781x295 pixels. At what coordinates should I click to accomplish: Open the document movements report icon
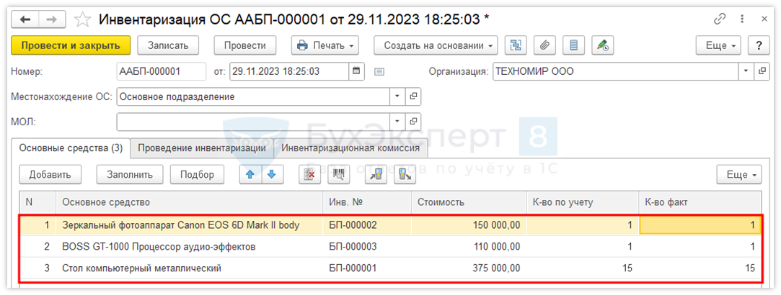(x=573, y=45)
